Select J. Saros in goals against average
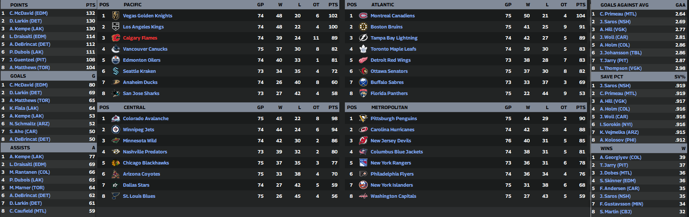Screen dimensions: 689x217 (x=615, y=21)
